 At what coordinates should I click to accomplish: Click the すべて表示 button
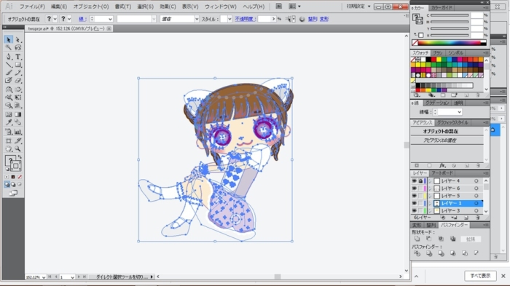click(480, 276)
